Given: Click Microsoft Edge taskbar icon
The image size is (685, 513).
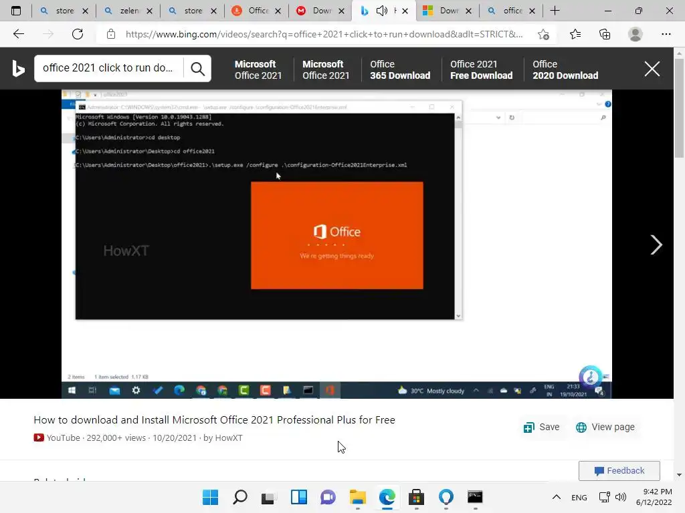Looking at the screenshot, I should coord(387,497).
